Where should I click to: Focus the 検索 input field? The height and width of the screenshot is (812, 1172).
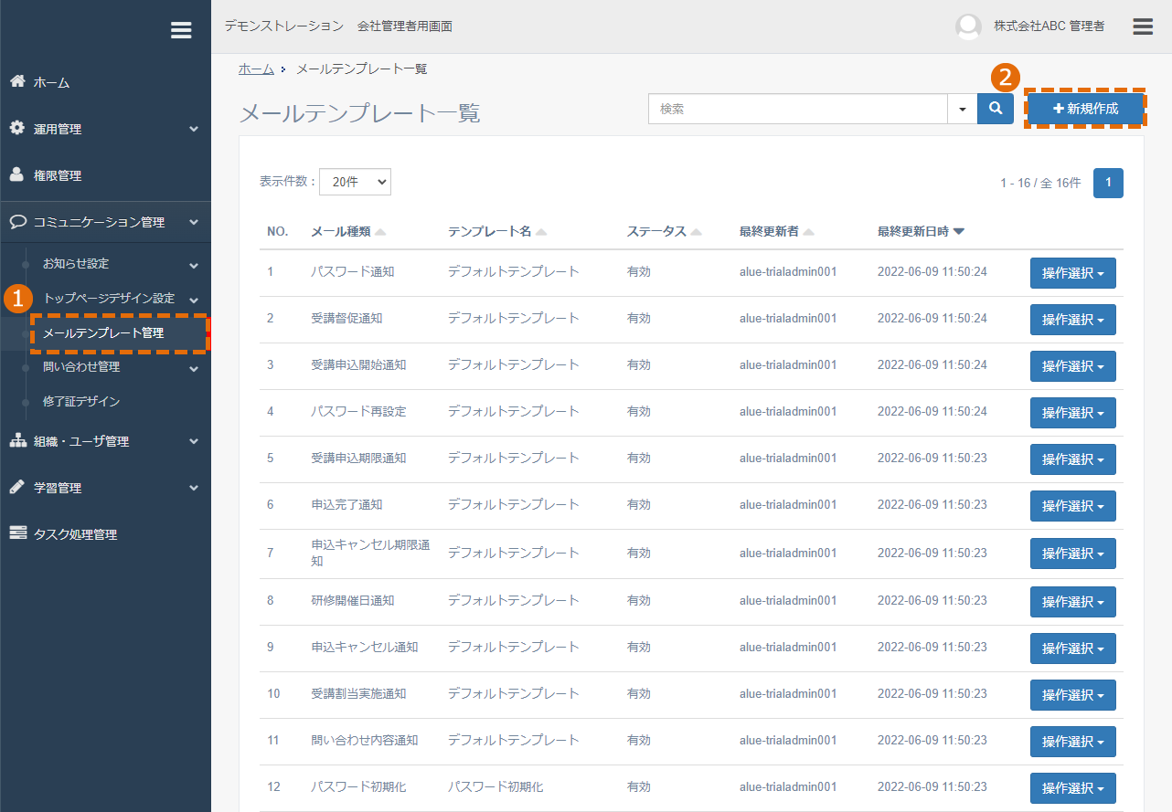(x=798, y=109)
